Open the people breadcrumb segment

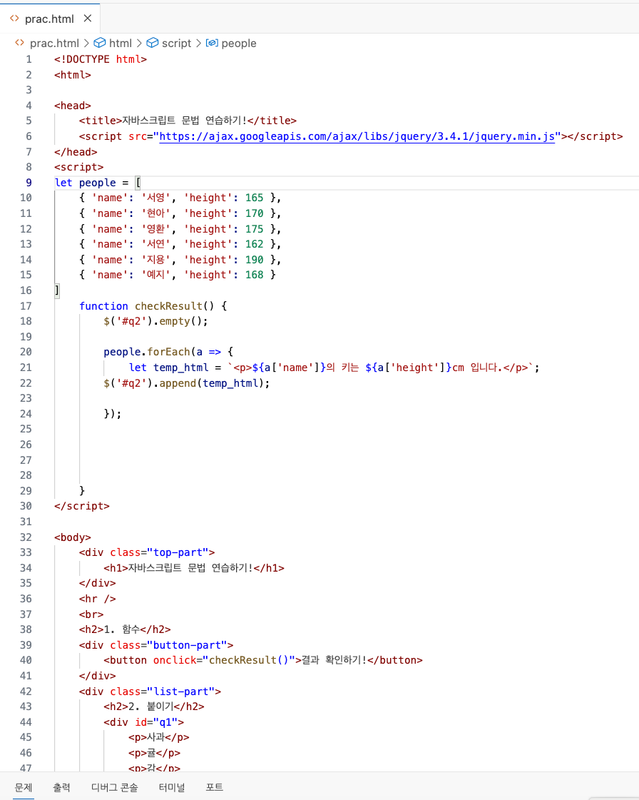tap(239, 44)
